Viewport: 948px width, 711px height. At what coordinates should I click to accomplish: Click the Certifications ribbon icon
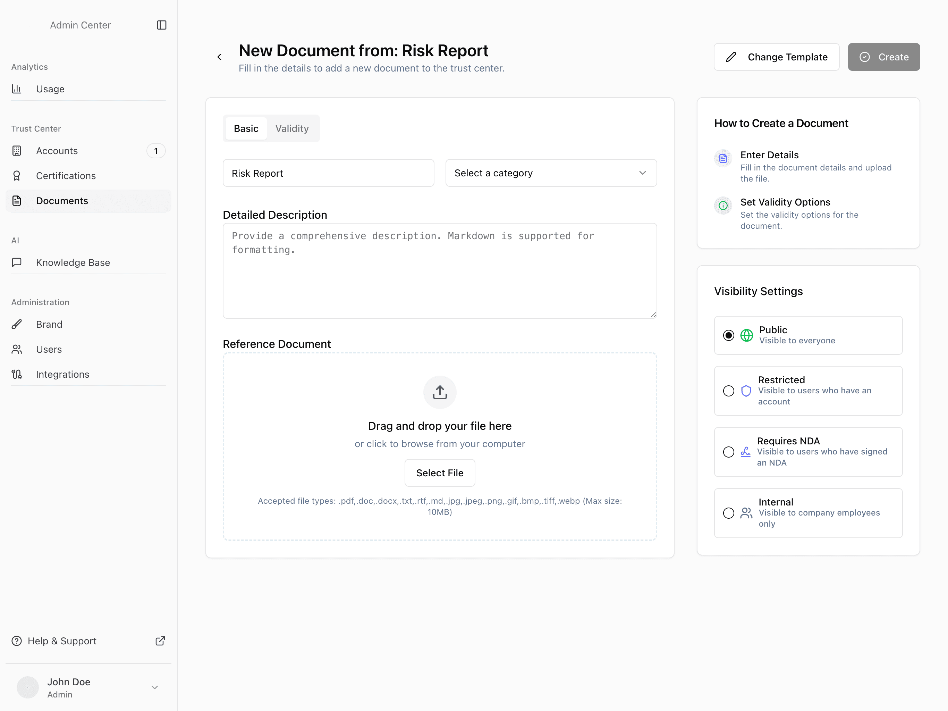click(17, 176)
